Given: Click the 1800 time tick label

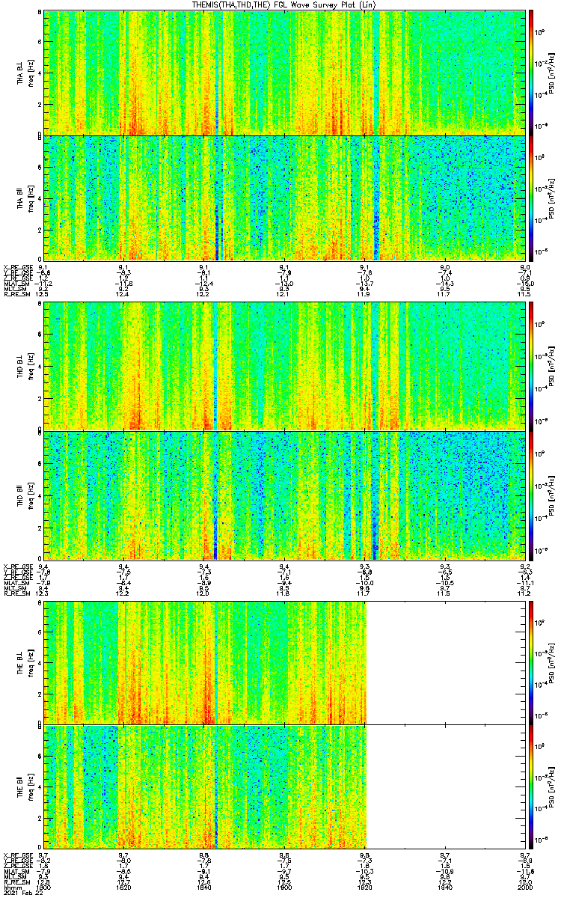Looking at the screenshot, I should tap(44, 888).
